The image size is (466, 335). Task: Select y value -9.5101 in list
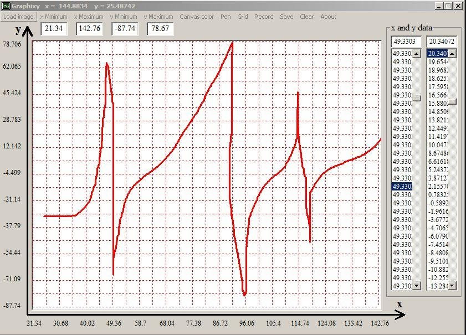(x=438, y=261)
